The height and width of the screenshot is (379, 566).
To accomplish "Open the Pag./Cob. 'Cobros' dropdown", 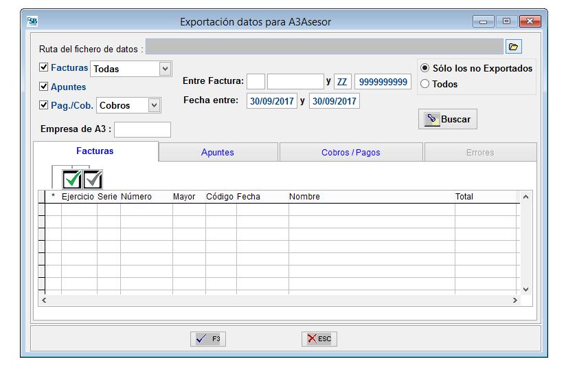I will tap(154, 105).
